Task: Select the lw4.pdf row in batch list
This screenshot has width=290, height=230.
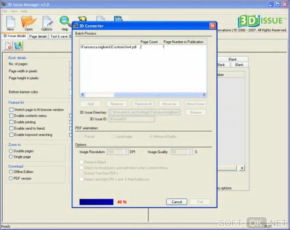Action: point(143,47)
